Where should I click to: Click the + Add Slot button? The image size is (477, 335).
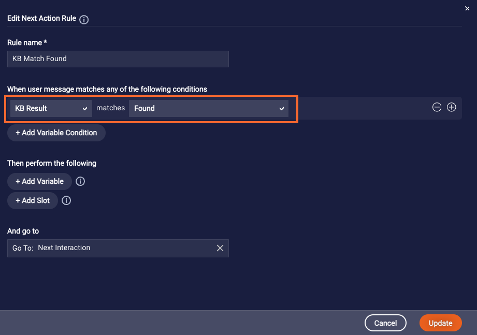(33, 200)
